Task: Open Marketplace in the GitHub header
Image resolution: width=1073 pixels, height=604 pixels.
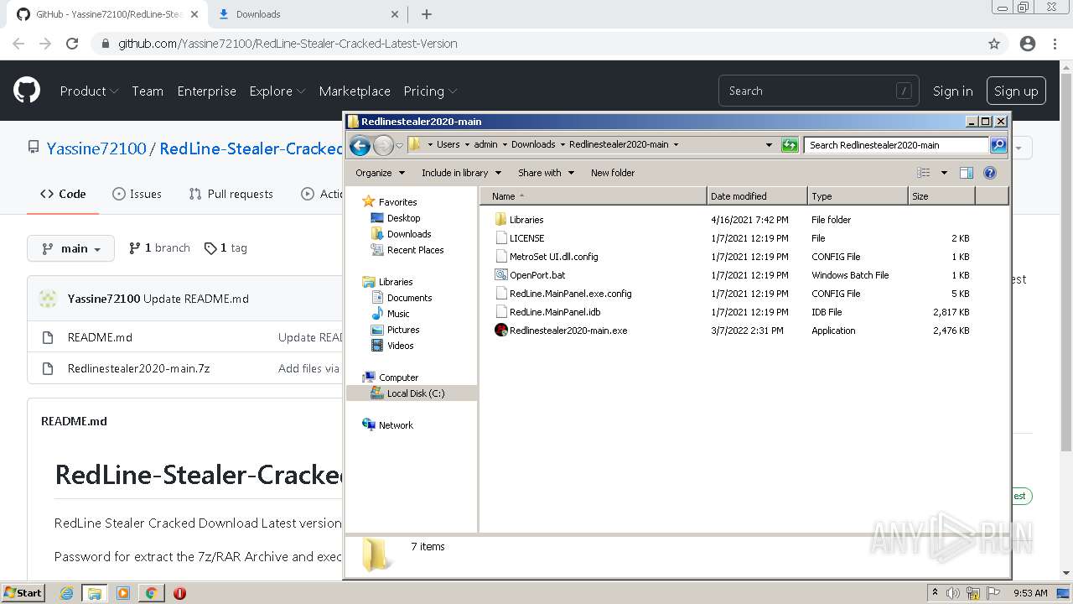Action: (x=355, y=91)
